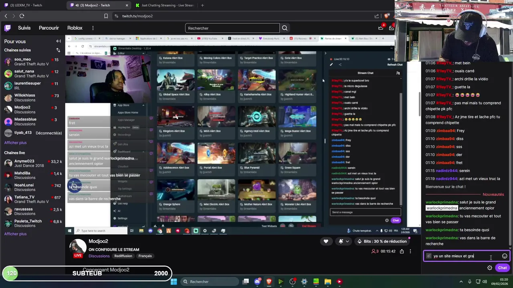This screenshot has width=513, height=288.
Task: Click the browser share icon in address bar
Action: point(377,16)
